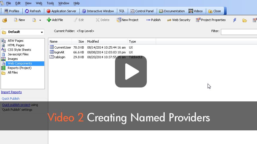
Task: Open the Default project dropdown
Action: click(x=23, y=32)
